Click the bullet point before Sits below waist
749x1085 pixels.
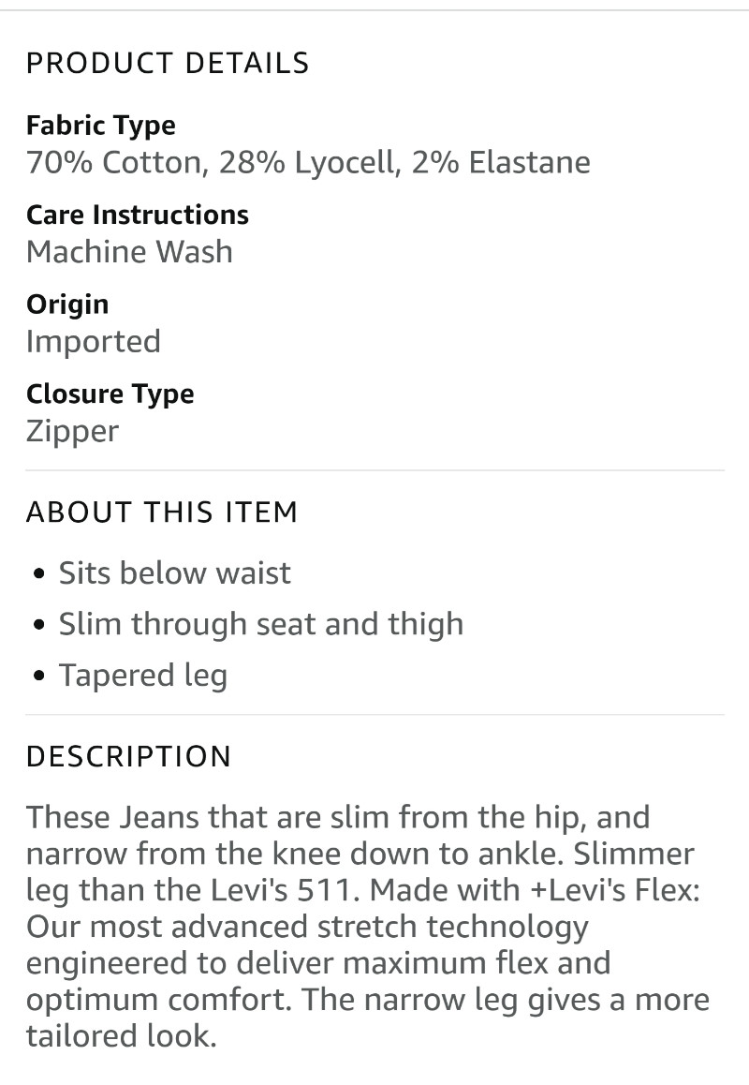coord(39,573)
